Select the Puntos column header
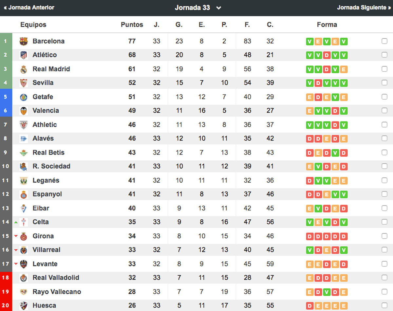 click(x=132, y=25)
